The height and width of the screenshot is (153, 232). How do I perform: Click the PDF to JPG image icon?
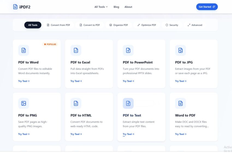coord(180,50)
